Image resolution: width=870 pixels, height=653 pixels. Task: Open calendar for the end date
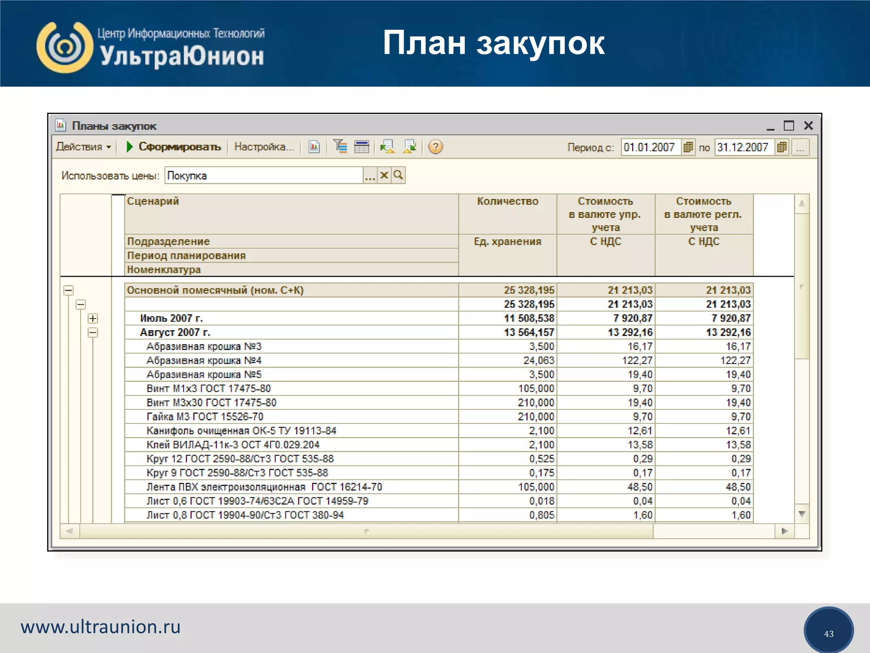[x=781, y=148]
